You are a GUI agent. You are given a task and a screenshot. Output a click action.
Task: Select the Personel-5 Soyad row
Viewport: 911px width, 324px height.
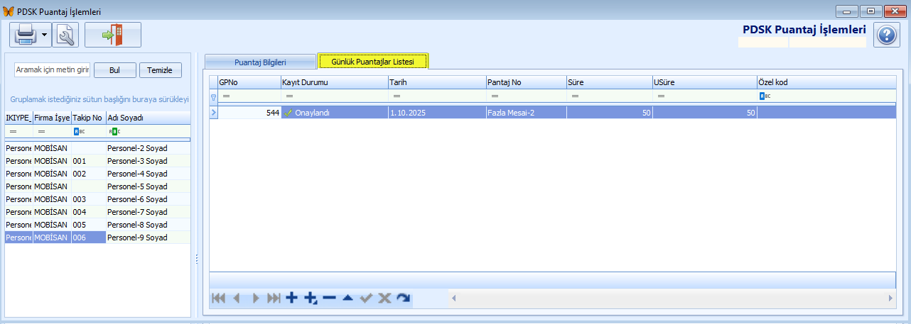click(136, 186)
